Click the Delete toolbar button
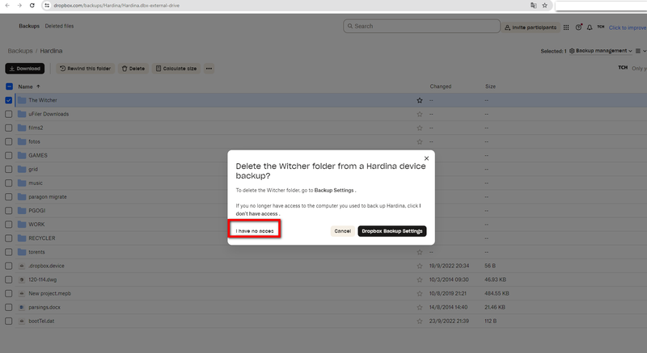This screenshot has height=353, width=647. (x=133, y=69)
